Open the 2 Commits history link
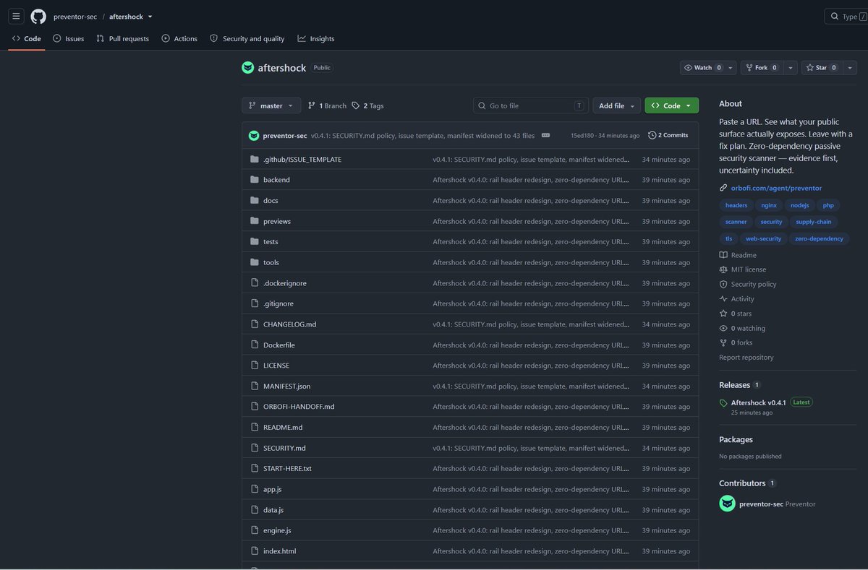Image resolution: width=868 pixels, height=570 pixels. tap(668, 135)
